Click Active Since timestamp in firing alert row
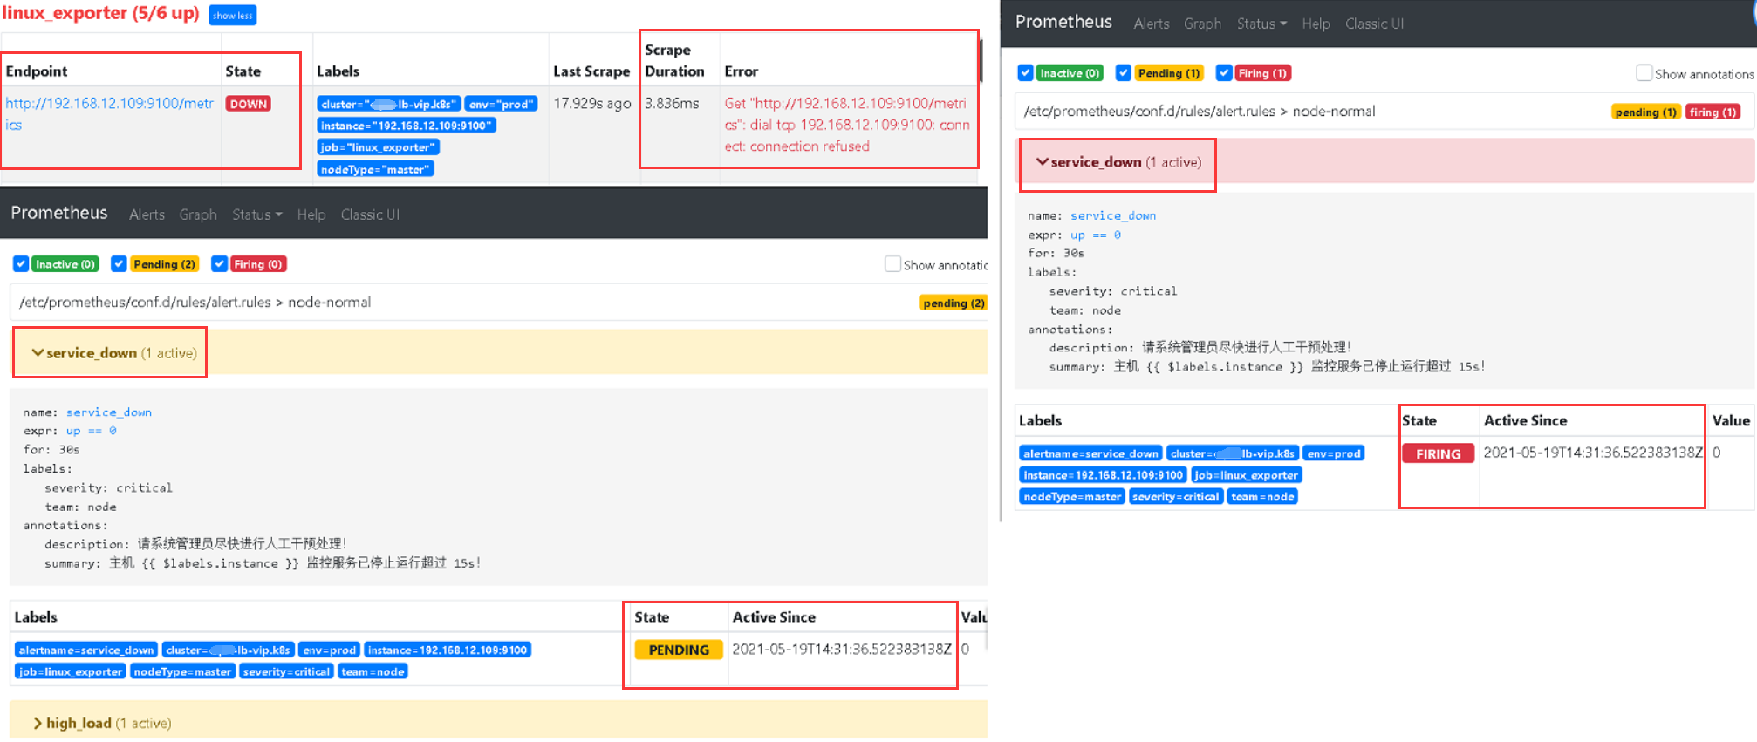1757x742 pixels. click(x=1593, y=453)
